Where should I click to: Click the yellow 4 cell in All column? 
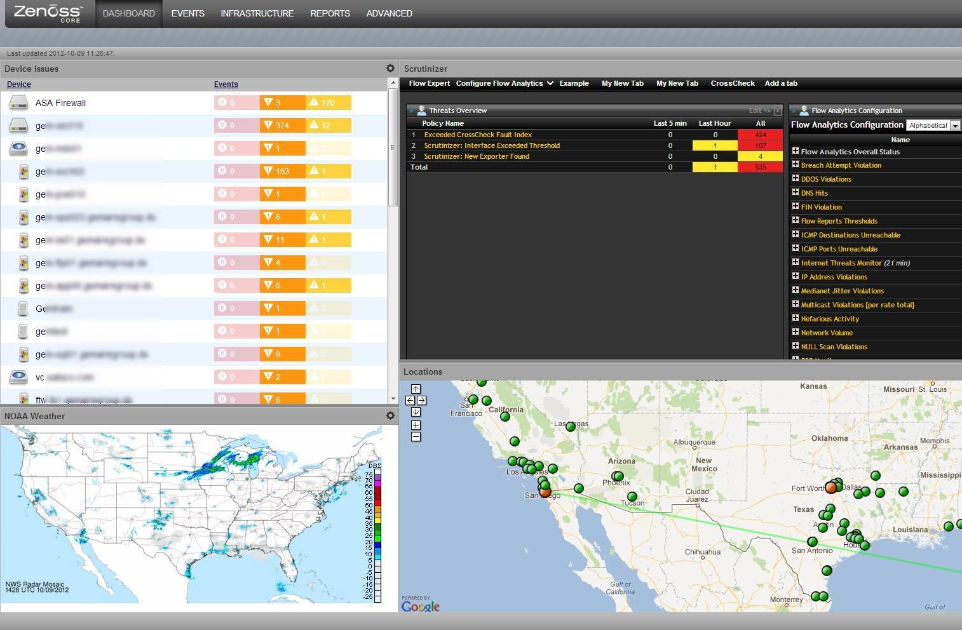tap(761, 156)
